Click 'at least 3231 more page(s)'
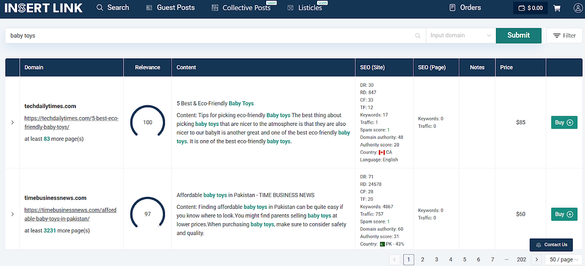This screenshot has height=266, width=585. coord(57,231)
